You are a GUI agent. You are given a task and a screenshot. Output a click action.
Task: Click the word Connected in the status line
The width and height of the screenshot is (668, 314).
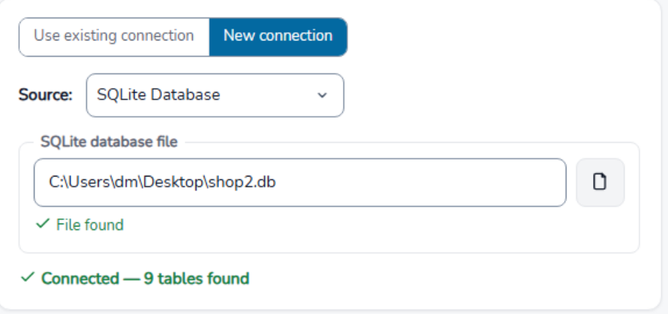point(80,278)
